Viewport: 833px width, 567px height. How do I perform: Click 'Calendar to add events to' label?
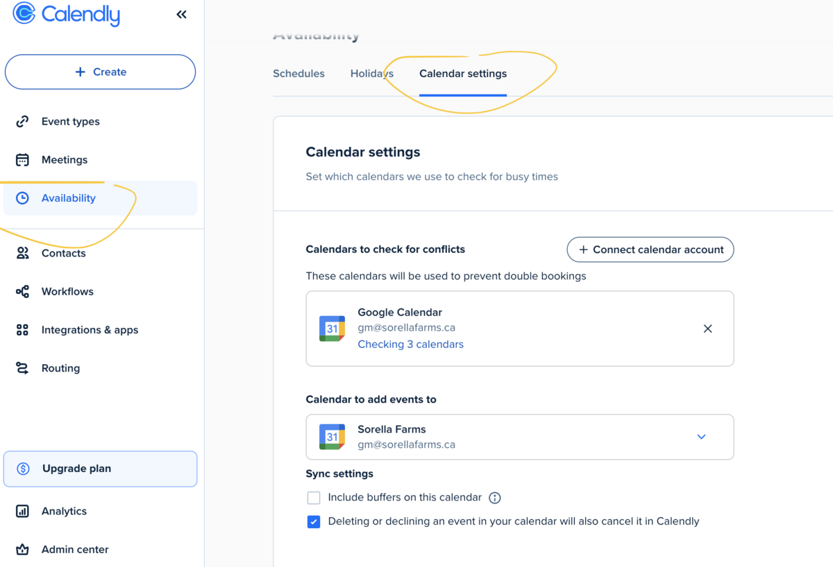[x=371, y=399]
